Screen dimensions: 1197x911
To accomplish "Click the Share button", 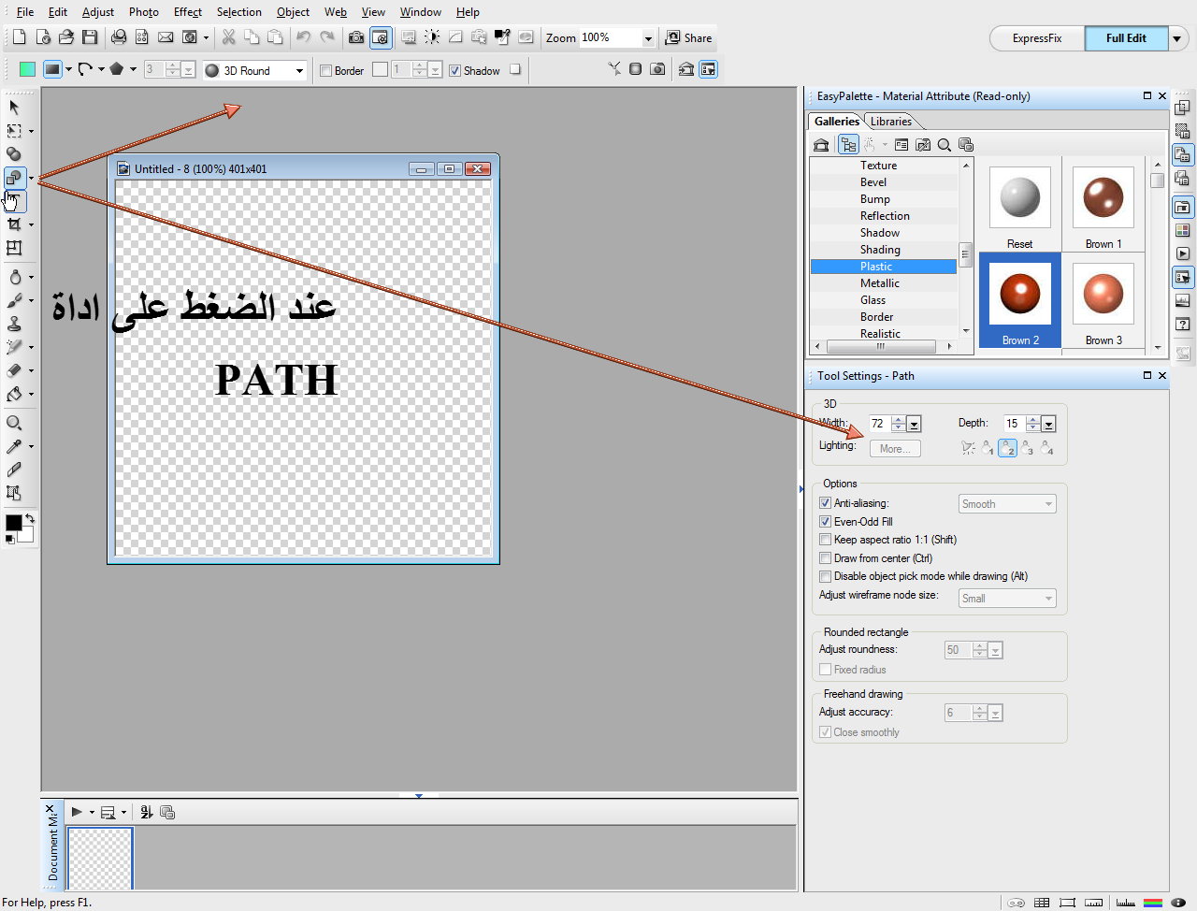I will [x=688, y=38].
